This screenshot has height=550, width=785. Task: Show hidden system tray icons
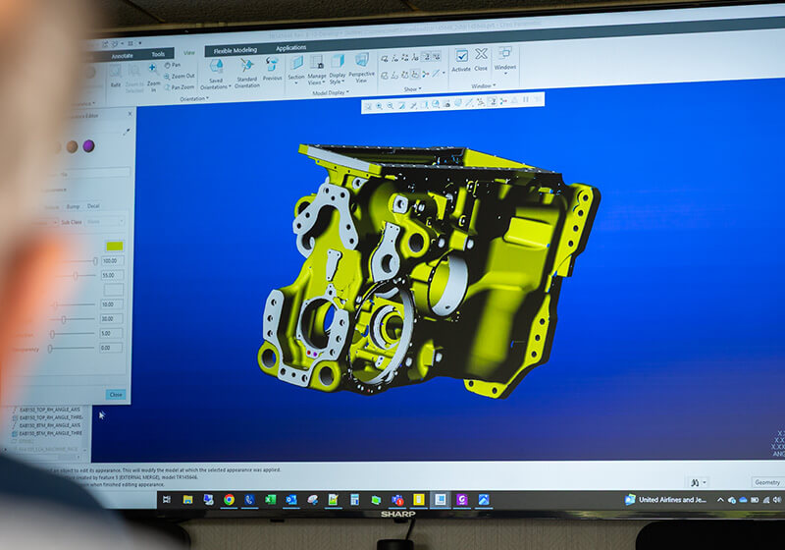720,499
